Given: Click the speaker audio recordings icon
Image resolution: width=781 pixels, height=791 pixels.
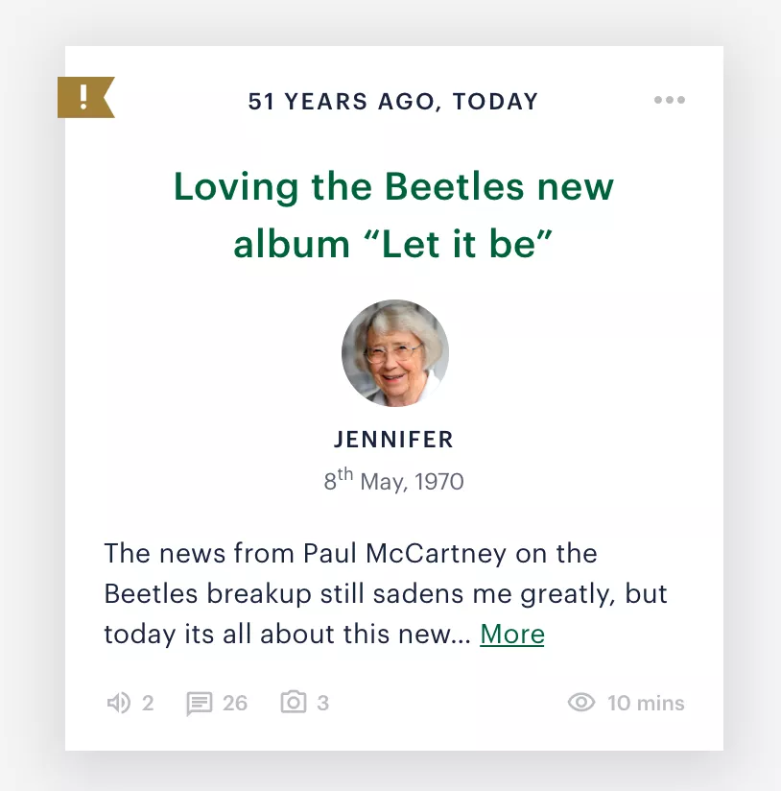Looking at the screenshot, I should [x=118, y=703].
